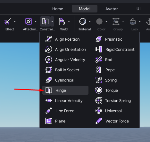Select the Rope constraint icon

(99, 70)
